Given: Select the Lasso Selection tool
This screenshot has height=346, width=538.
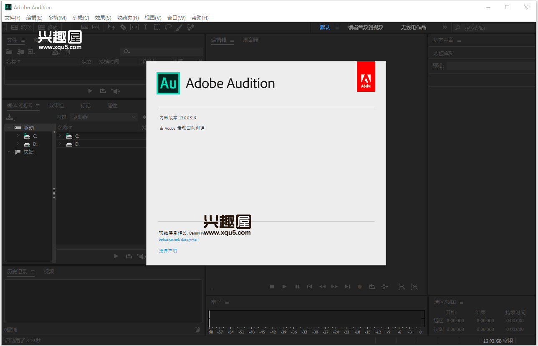Looking at the screenshot, I should pos(168,27).
